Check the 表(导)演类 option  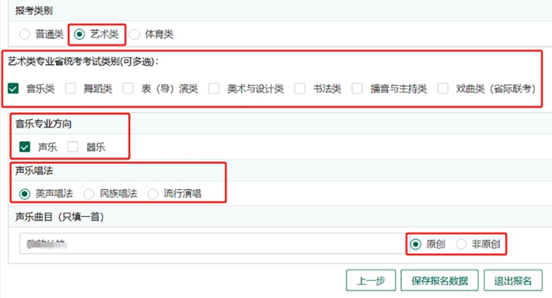point(127,89)
